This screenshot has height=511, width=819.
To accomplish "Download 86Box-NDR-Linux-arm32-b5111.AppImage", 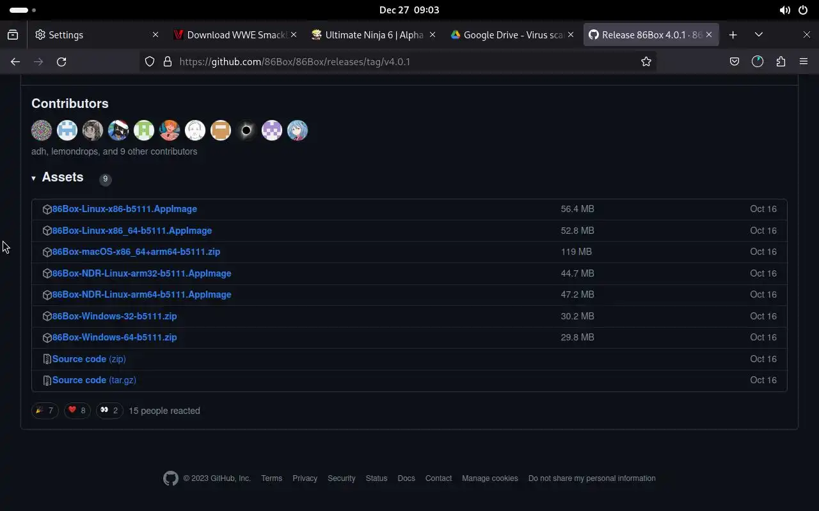I will pos(141,273).
